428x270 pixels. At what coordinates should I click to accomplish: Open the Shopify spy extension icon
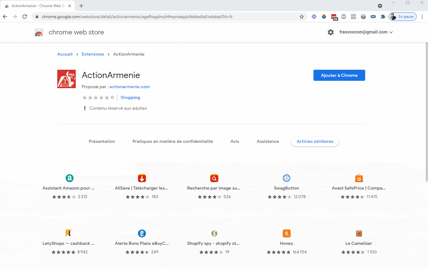click(x=214, y=233)
